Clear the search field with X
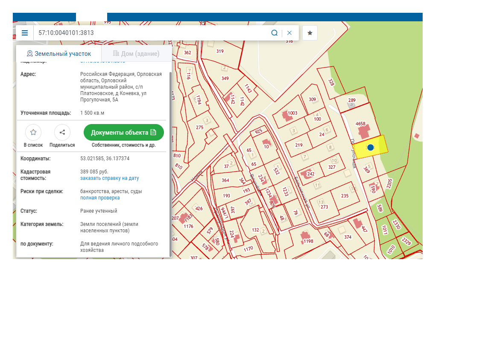The height and width of the screenshot is (338, 479). coord(289,33)
